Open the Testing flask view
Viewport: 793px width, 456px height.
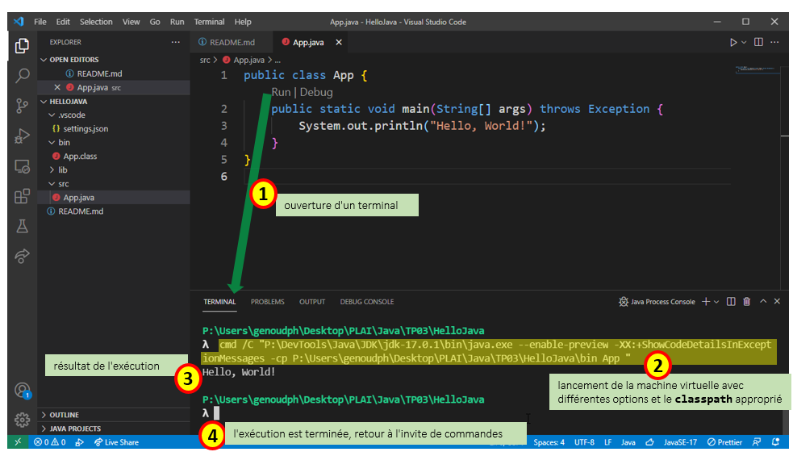(23, 226)
